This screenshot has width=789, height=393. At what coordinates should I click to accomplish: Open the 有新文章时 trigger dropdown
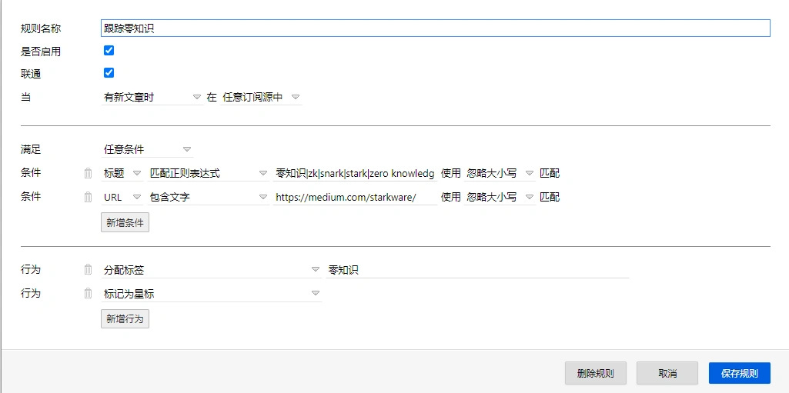[x=152, y=98]
